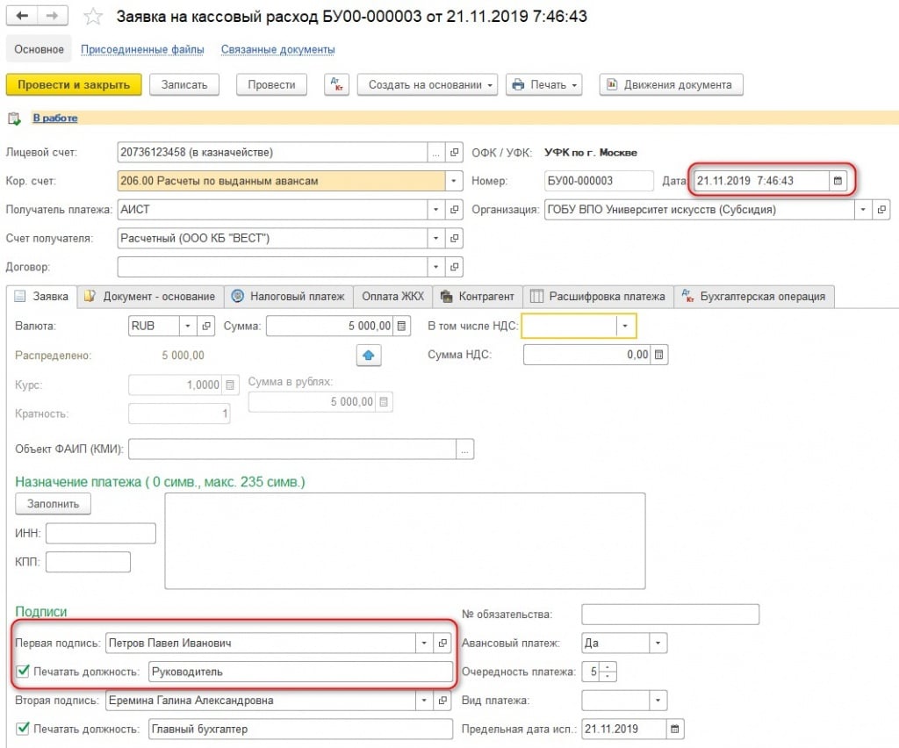Open Лицевой счет record with open icon

click(x=454, y=153)
